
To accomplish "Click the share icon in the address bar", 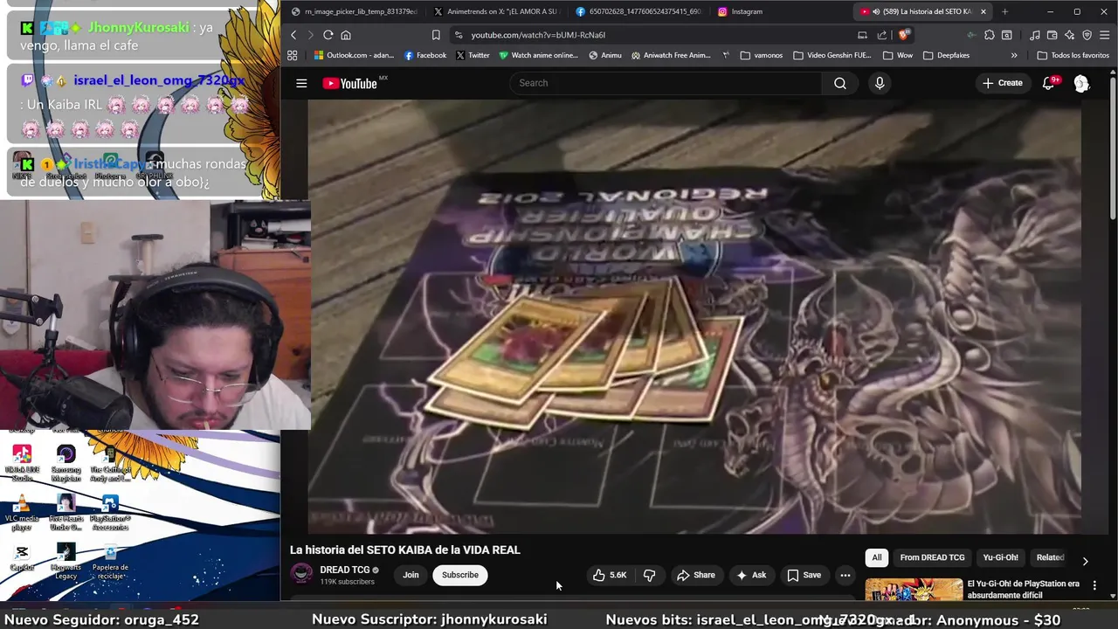I will (x=882, y=35).
